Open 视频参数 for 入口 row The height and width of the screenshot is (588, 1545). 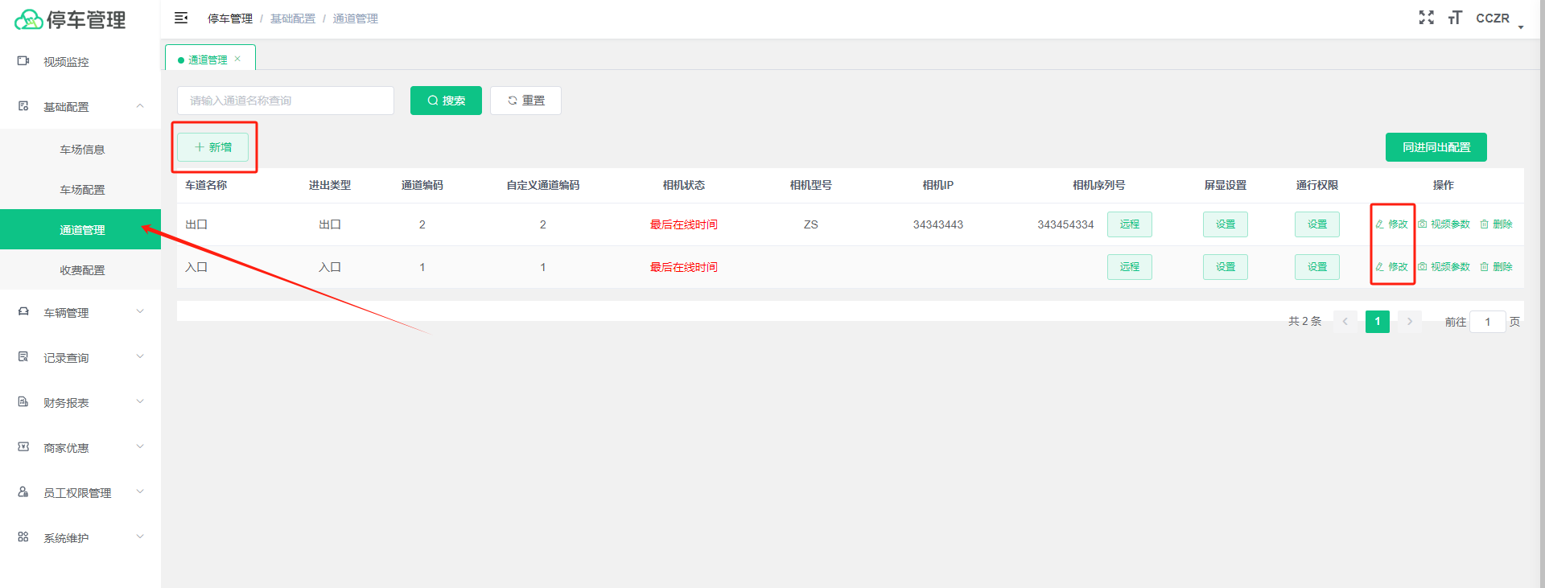[x=1444, y=267]
